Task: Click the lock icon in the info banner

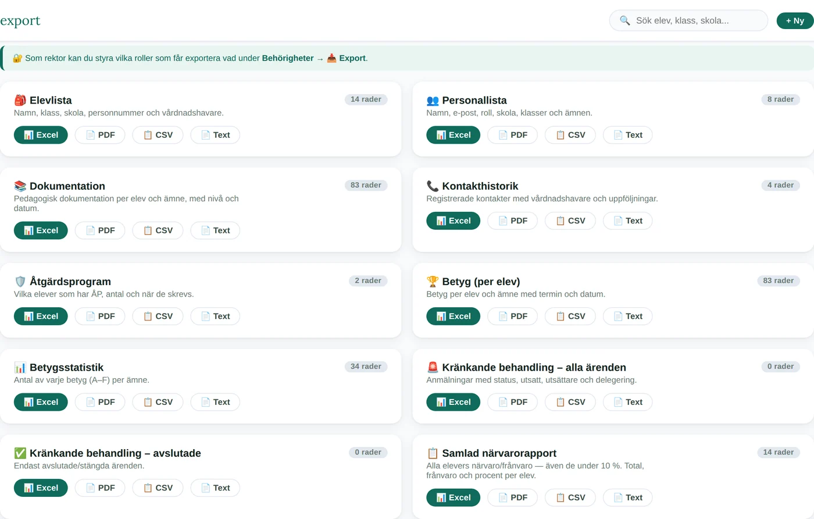Action: click(17, 58)
